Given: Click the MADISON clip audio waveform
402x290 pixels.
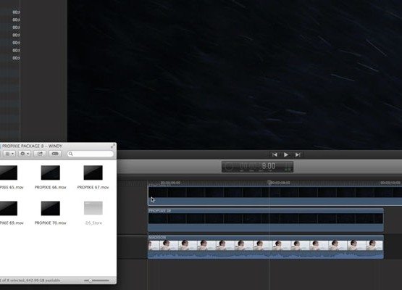Looking at the screenshot, I should (266, 255).
